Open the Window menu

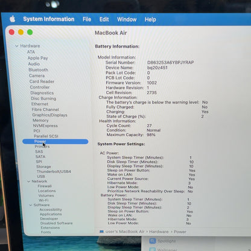pyautogui.click(x=127, y=19)
